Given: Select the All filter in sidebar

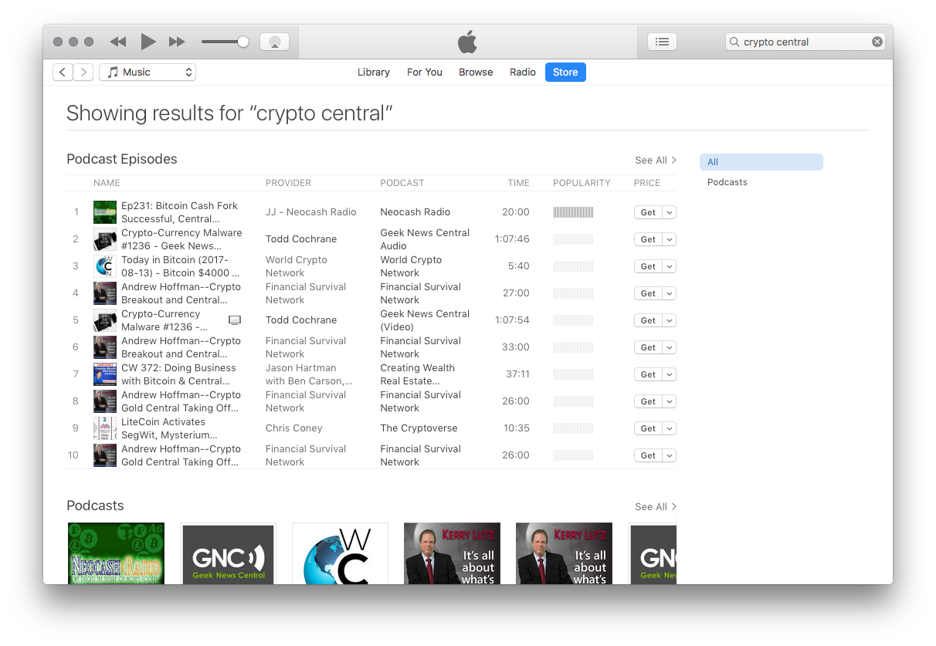Looking at the screenshot, I should [761, 162].
